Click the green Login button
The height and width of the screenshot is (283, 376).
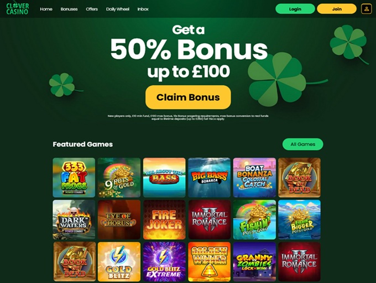(295, 9)
